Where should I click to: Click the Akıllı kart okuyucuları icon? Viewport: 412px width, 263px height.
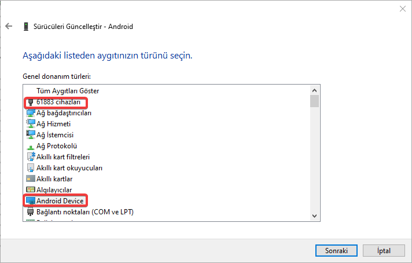(x=31, y=168)
